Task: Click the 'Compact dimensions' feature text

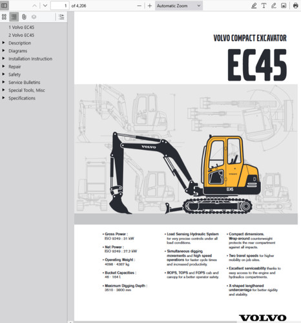Action: pyautogui.click(x=246, y=234)
